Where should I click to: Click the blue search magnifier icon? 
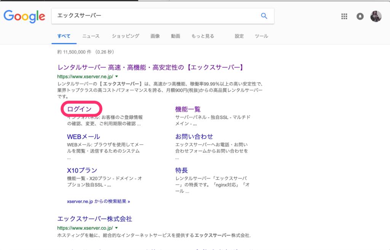point(264,16)
